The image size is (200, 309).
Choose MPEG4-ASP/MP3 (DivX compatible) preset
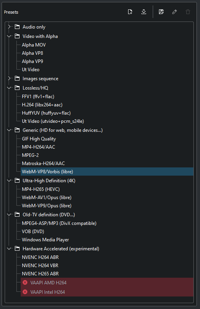click(x=107, y=223)
